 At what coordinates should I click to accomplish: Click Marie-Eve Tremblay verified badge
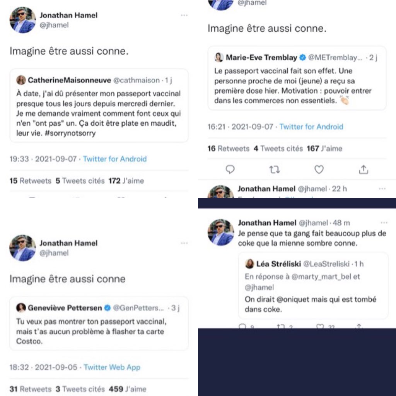tap(302, 58)
